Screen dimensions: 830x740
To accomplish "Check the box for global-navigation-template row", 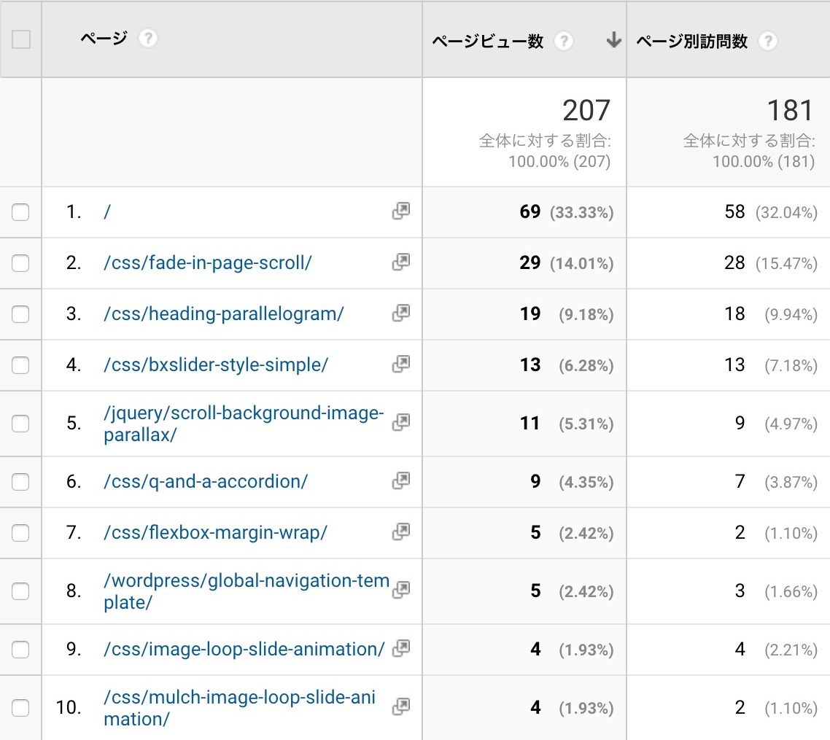I will tap(20, 591).
